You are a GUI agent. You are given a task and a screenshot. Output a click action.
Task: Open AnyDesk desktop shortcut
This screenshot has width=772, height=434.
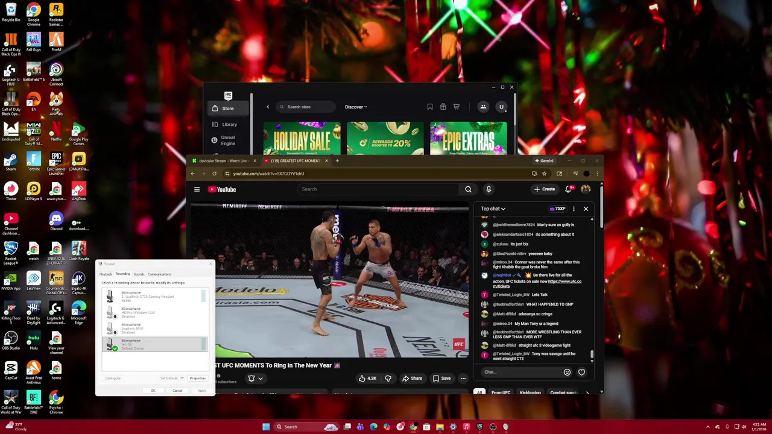point(78,191)
